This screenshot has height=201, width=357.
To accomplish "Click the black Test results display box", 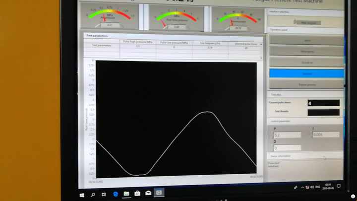I will point(323,112).
